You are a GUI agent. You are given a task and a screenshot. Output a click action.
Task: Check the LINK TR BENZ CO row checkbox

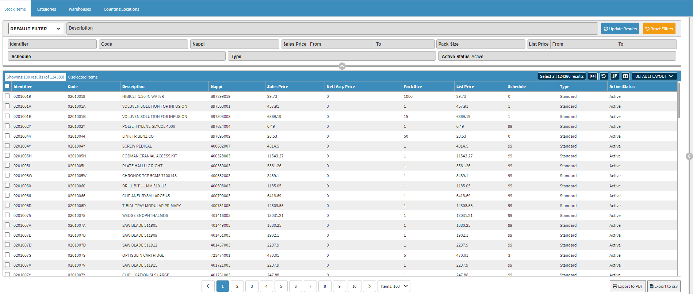click(x=7, y=136)
